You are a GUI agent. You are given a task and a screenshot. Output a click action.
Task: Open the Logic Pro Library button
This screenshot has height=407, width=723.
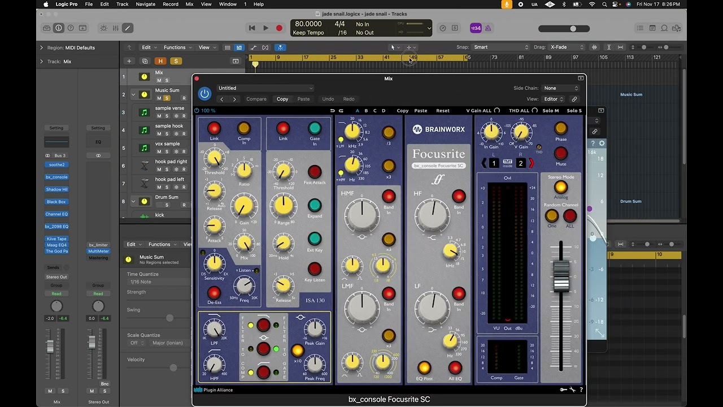(46, 28)
